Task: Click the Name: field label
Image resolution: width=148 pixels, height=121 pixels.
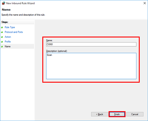Action: point(49,40)
